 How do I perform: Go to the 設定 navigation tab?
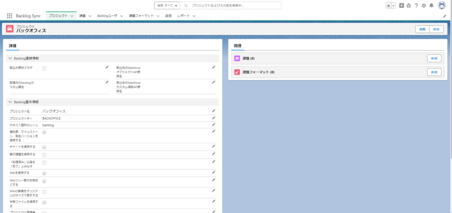click(168, 16)
